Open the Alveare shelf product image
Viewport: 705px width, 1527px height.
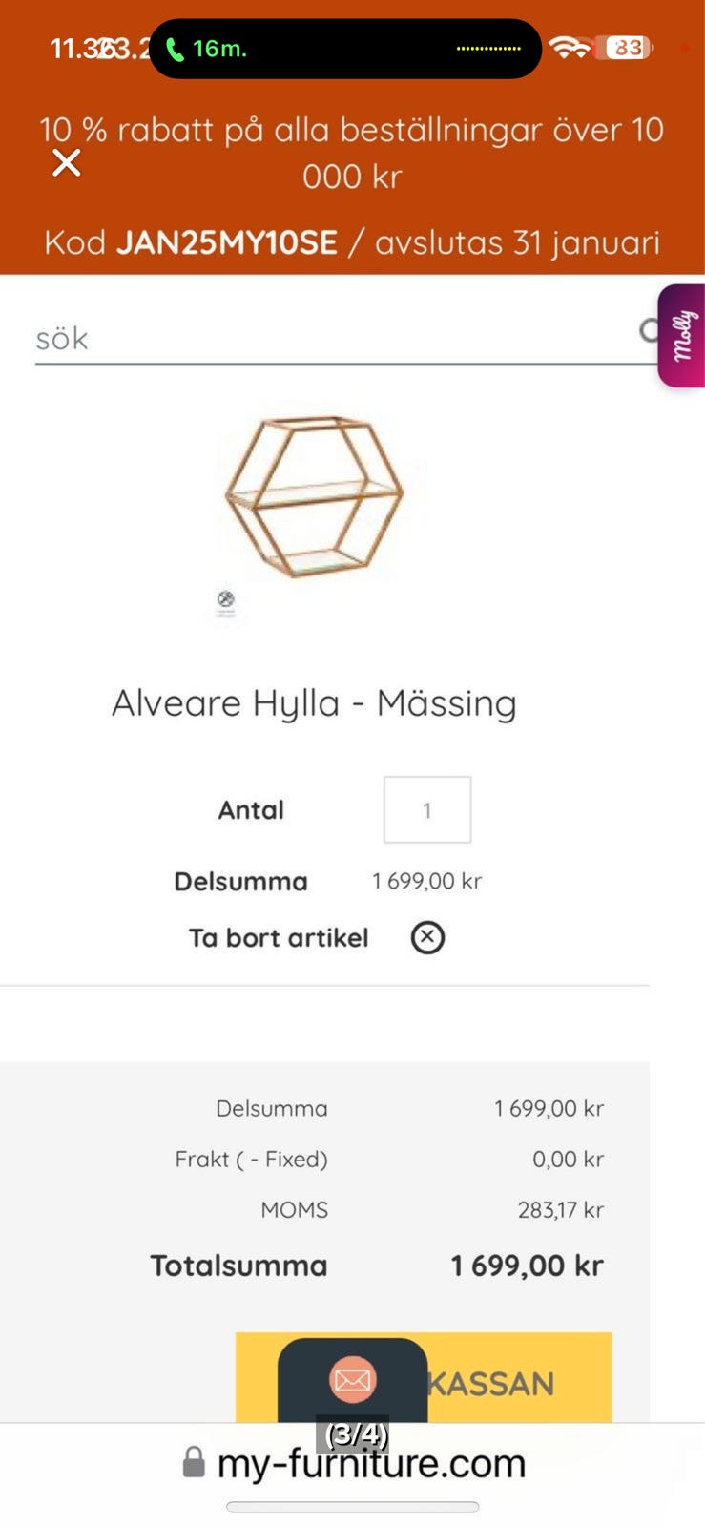314,495
